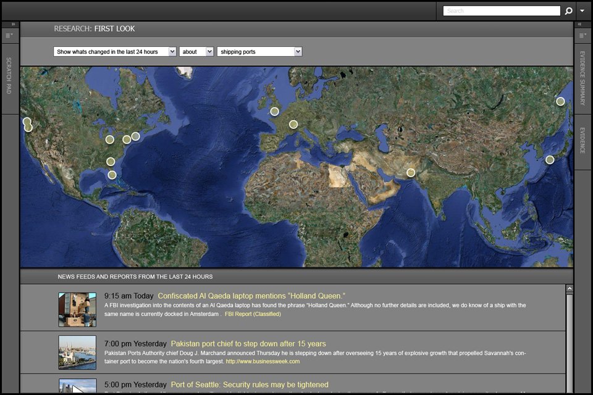
Task: Open the businessweek.com link
Action: tap(263, 361)
